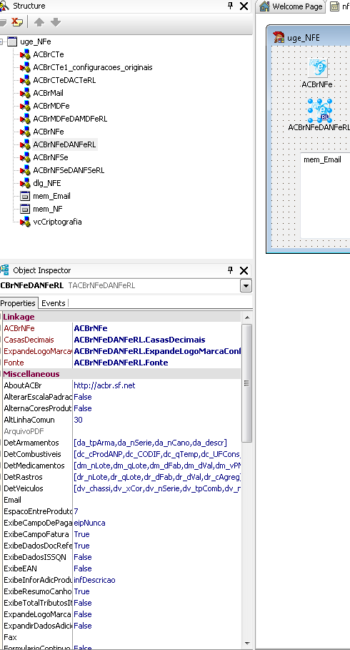The height and width of the screenshot is (650, 350).
Task: Click the ExibeCampoFatura True value
Action: (81, 534)
